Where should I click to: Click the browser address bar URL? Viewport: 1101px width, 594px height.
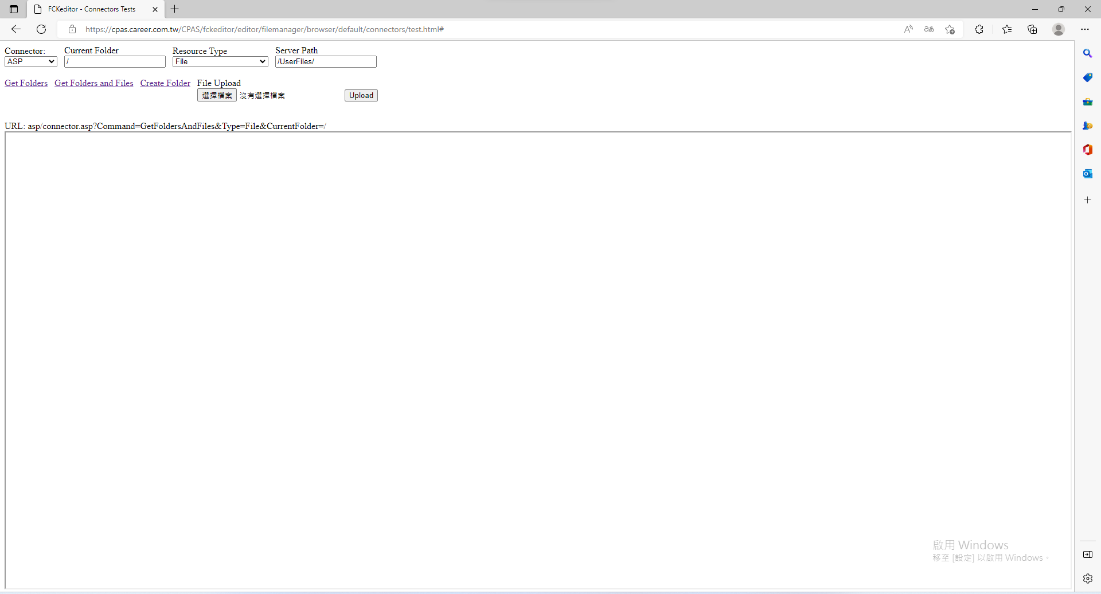(264, 29)
